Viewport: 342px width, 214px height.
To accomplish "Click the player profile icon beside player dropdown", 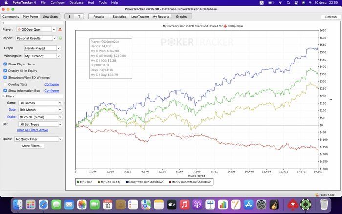I will (60, 29).
